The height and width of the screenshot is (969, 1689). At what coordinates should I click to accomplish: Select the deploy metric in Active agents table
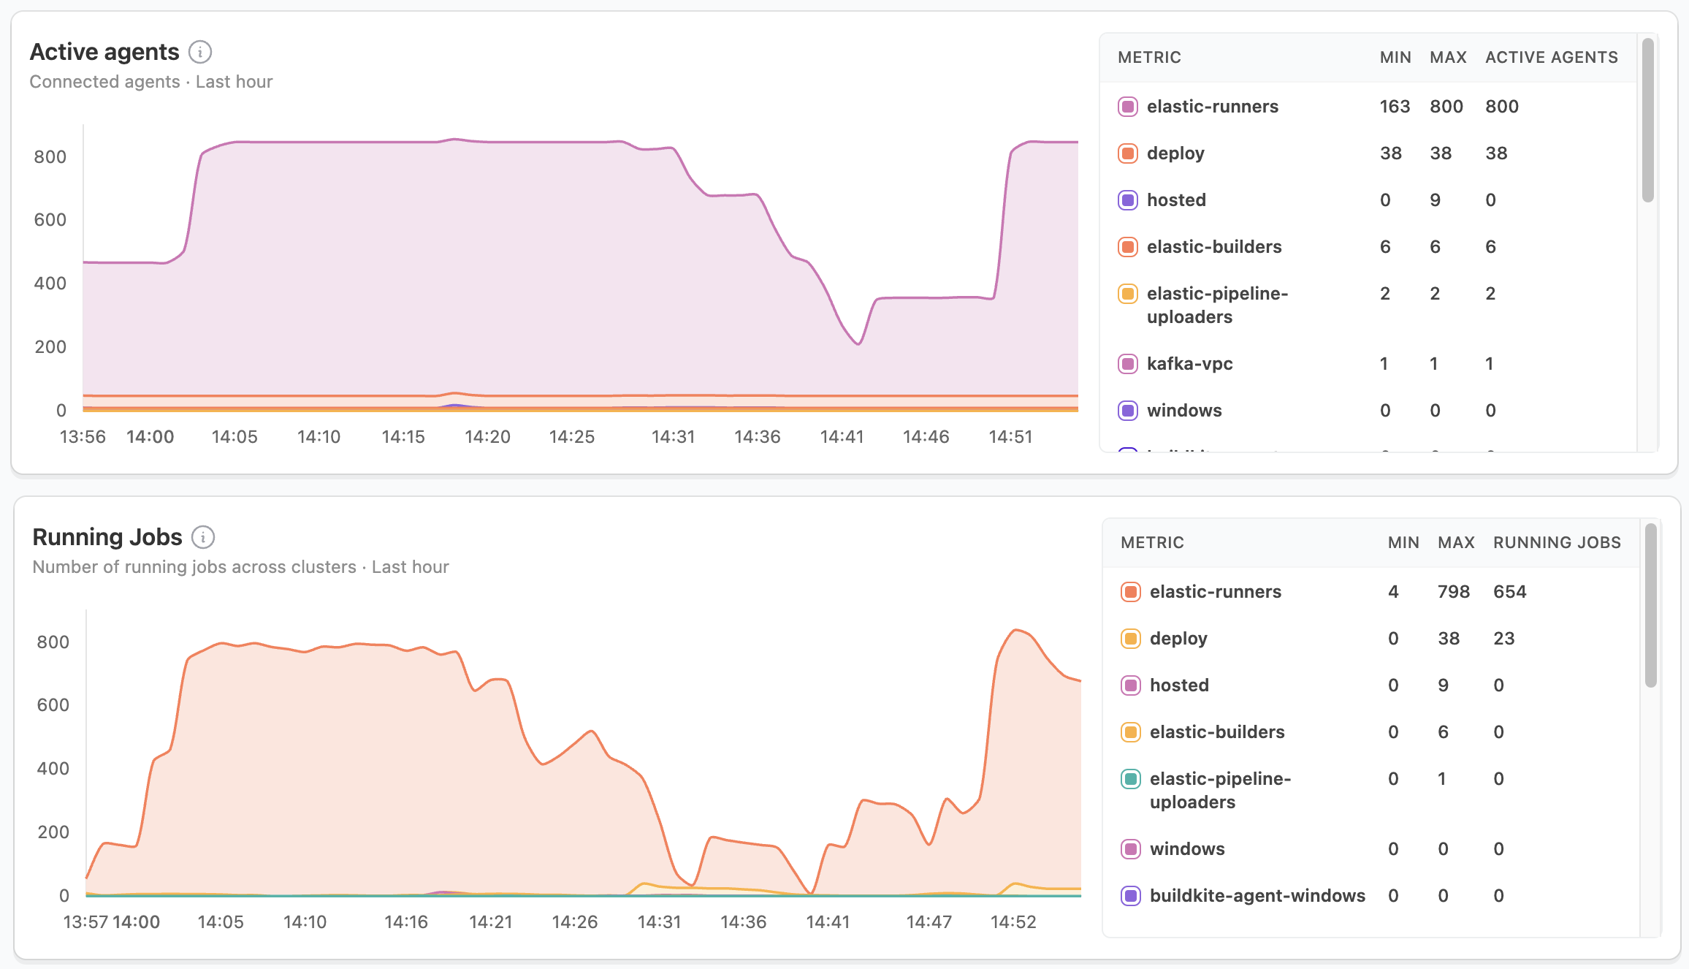click(x=1175, y=153)
